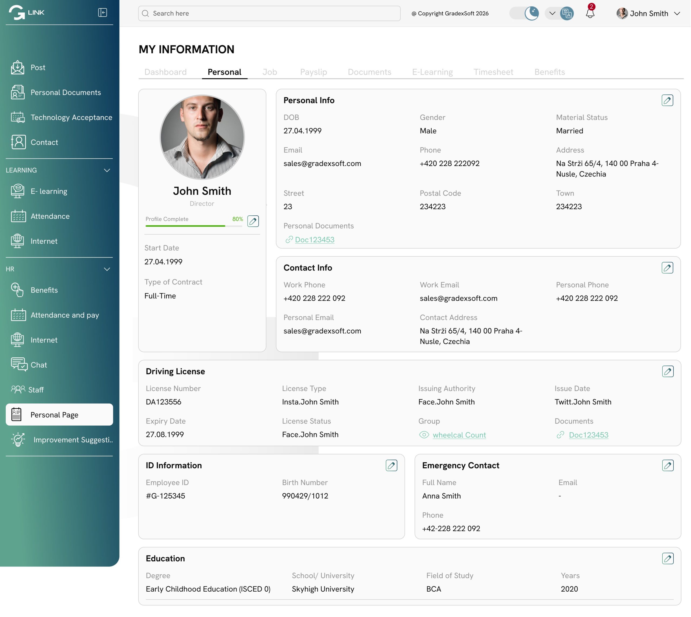The height and width of the screenshot is (617, 691).
Task: Collapse the HR sidebar section
Action: point(107,269)
